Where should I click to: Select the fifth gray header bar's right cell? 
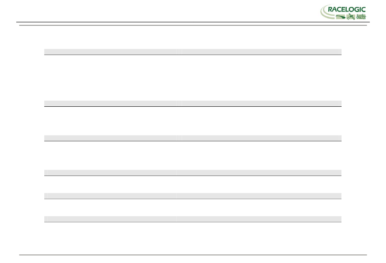(x=259, y=196)
